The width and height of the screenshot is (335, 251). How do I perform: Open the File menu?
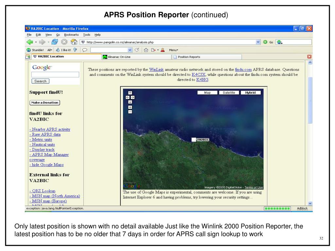coord(29,35)
